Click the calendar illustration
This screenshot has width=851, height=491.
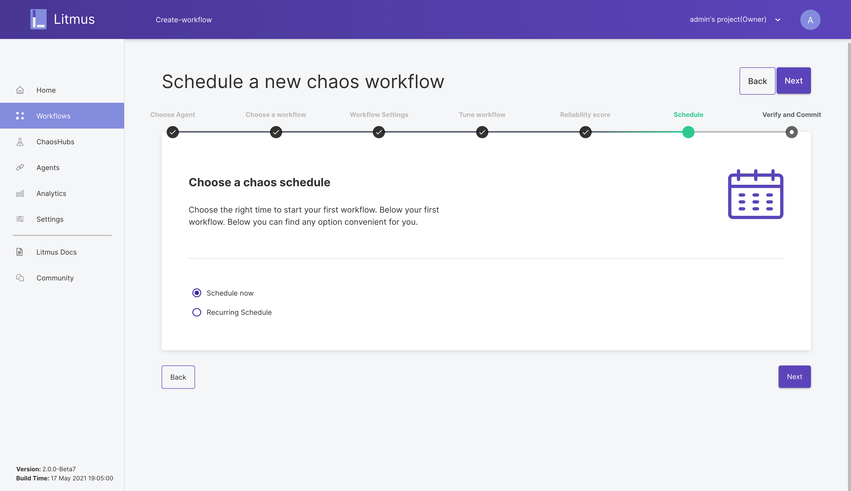[x=756, y=195]
